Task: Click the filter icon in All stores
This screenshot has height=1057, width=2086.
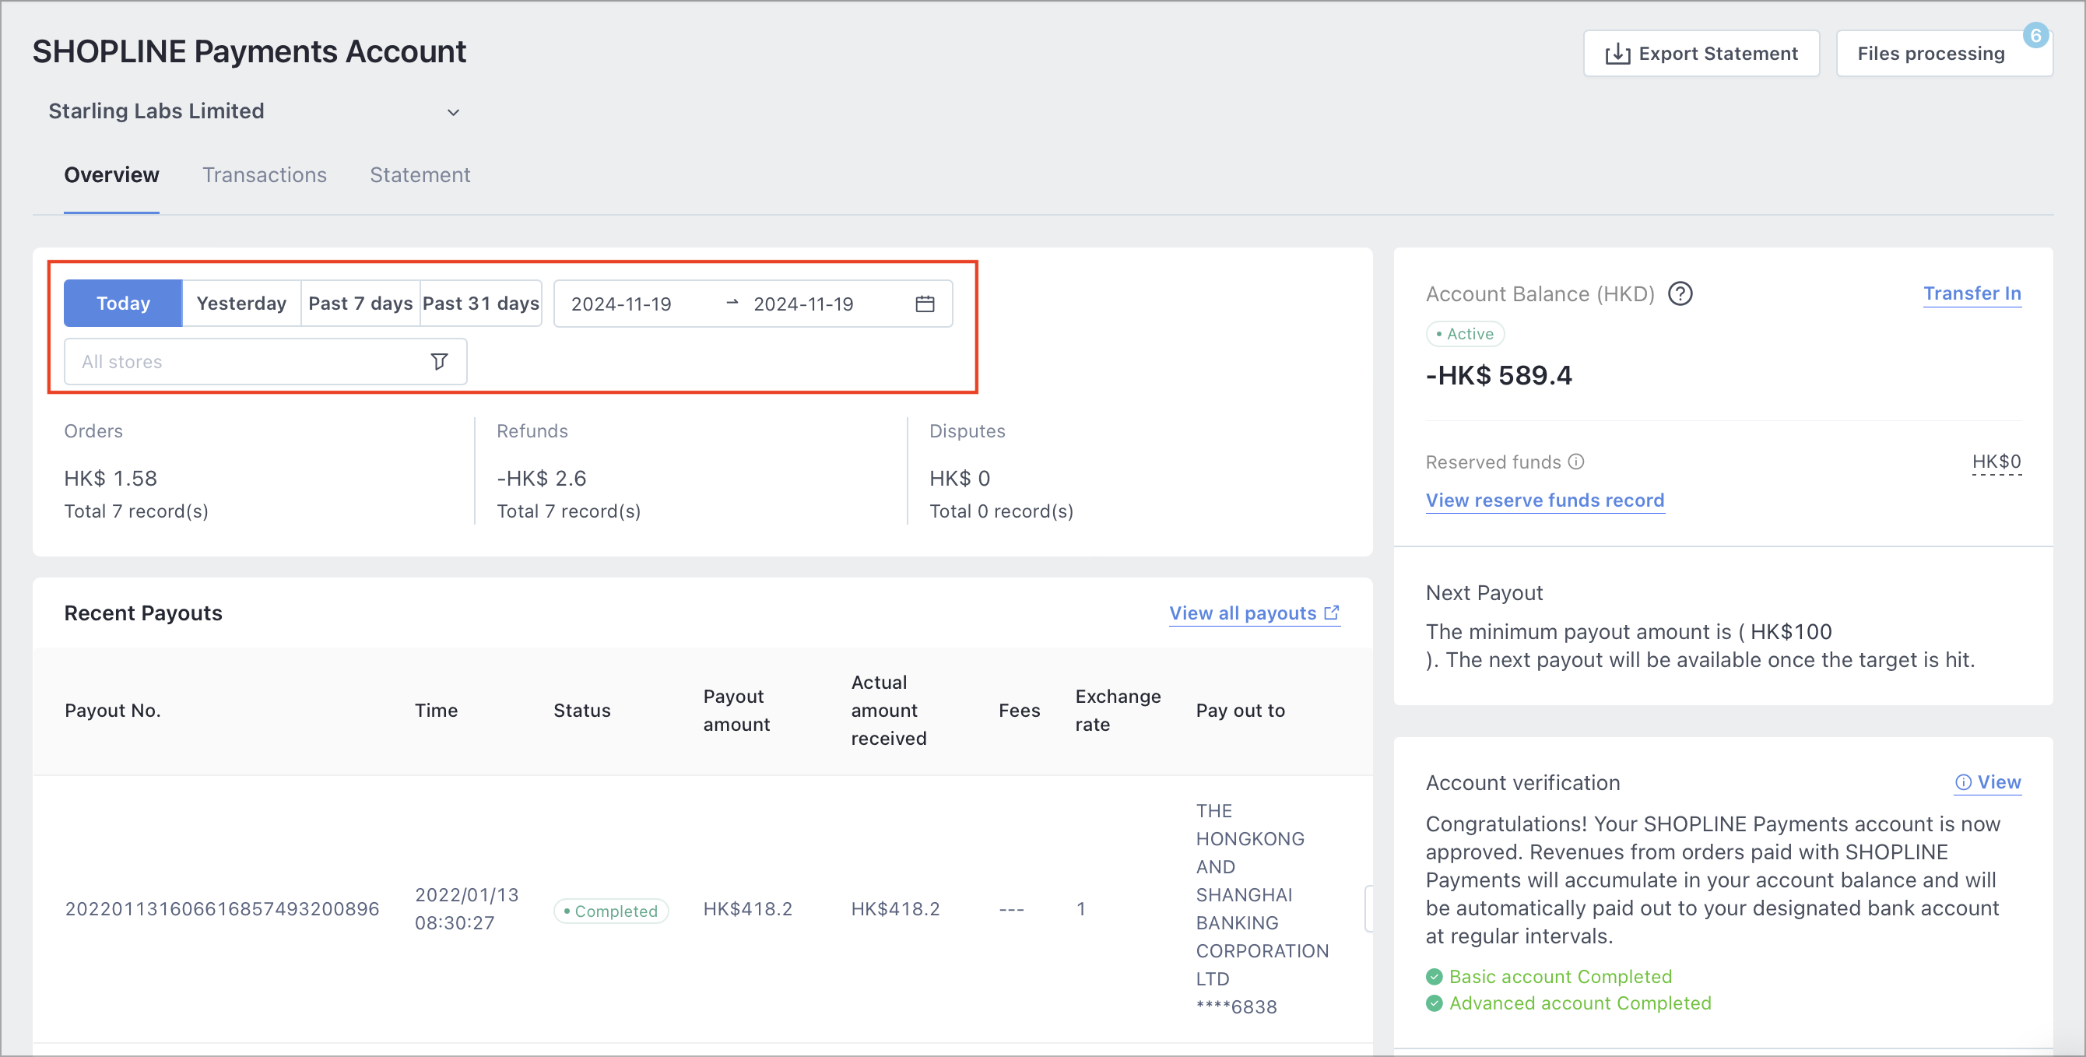Action: [x=439, y=361]
